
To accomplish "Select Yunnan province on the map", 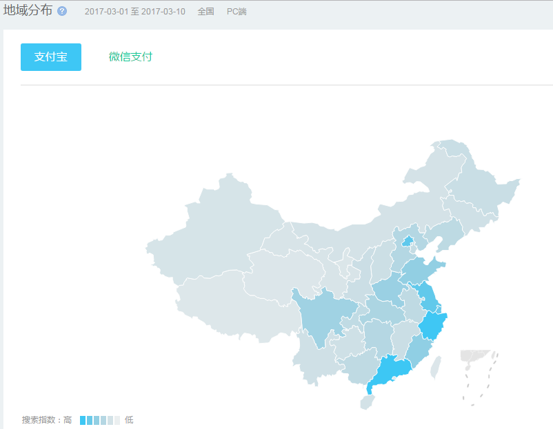I will click(x=316, y=361).
